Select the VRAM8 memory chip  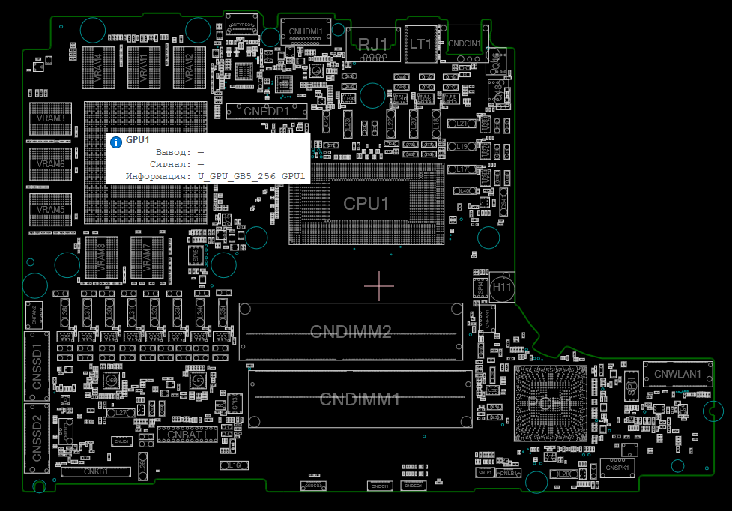pyautogui.click(x=101, y=258)
